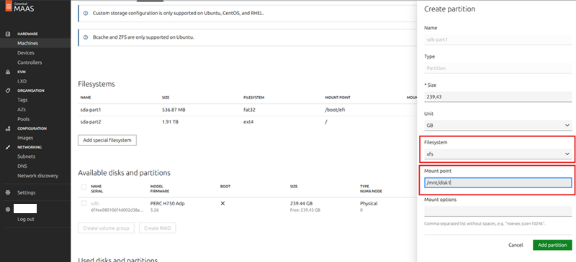Click the empty Mount options field

498,212
